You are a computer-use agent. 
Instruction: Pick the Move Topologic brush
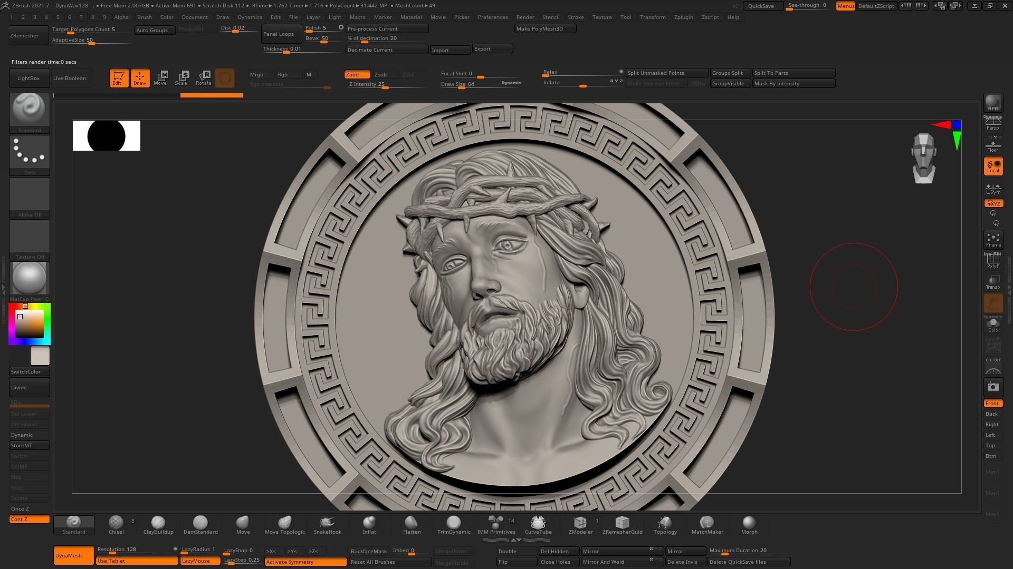pos(285,525)
